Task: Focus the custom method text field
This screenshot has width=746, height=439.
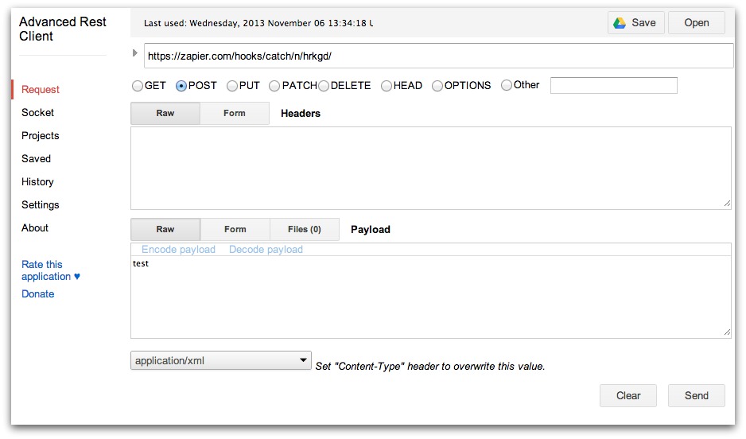Action: [614, 86]
